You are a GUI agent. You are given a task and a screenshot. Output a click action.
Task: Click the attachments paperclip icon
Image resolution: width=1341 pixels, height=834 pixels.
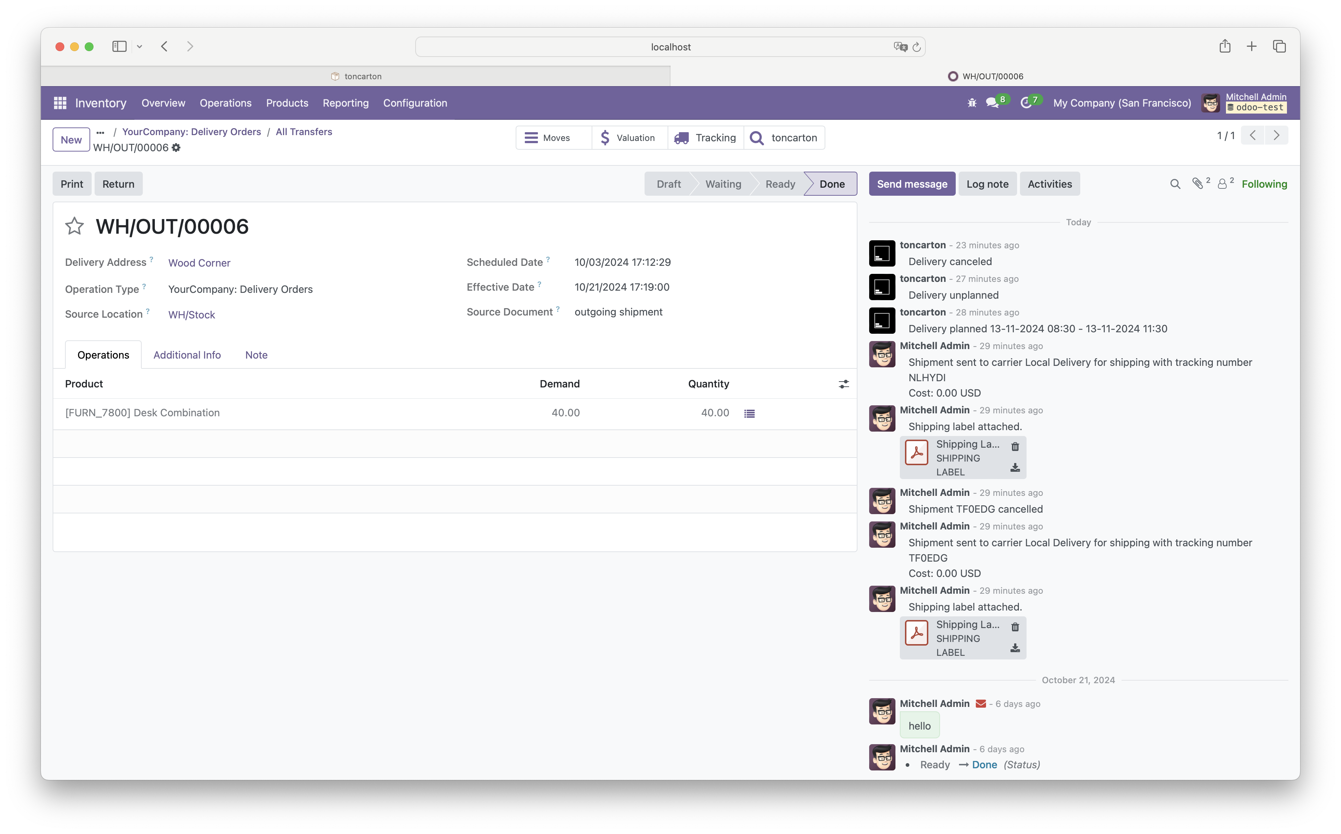tap(1197, 184)
